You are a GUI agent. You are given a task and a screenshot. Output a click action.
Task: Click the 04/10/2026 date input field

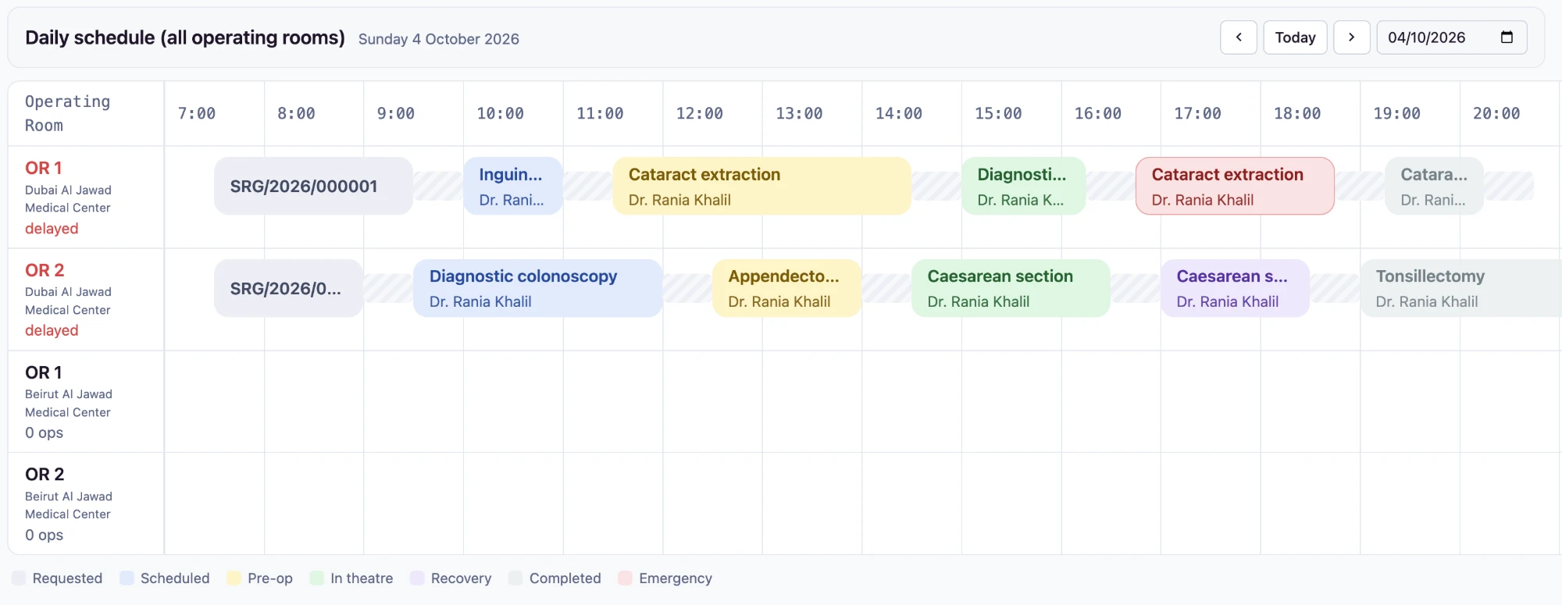(x=1451, y=37)
